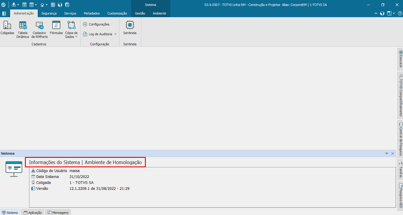403x215 pixels.
Task: Open Configurações with the gear icon
Action: [96, 24]
